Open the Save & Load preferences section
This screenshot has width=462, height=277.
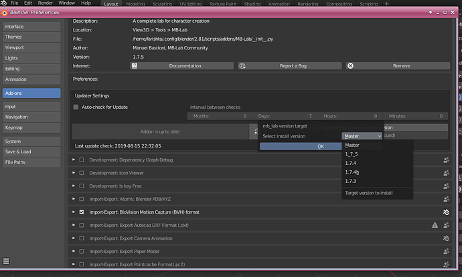tap(31, 152)
